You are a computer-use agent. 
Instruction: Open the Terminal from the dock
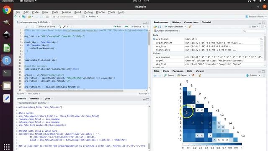pyautogui.click(x=7, y=73)
